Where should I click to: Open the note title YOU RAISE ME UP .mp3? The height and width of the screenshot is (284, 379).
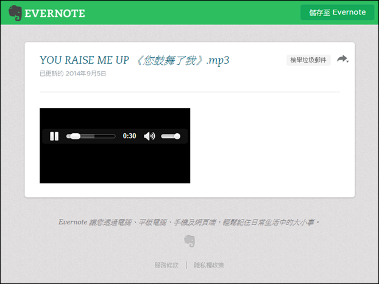pyautogui.click(x=135, y=60)
